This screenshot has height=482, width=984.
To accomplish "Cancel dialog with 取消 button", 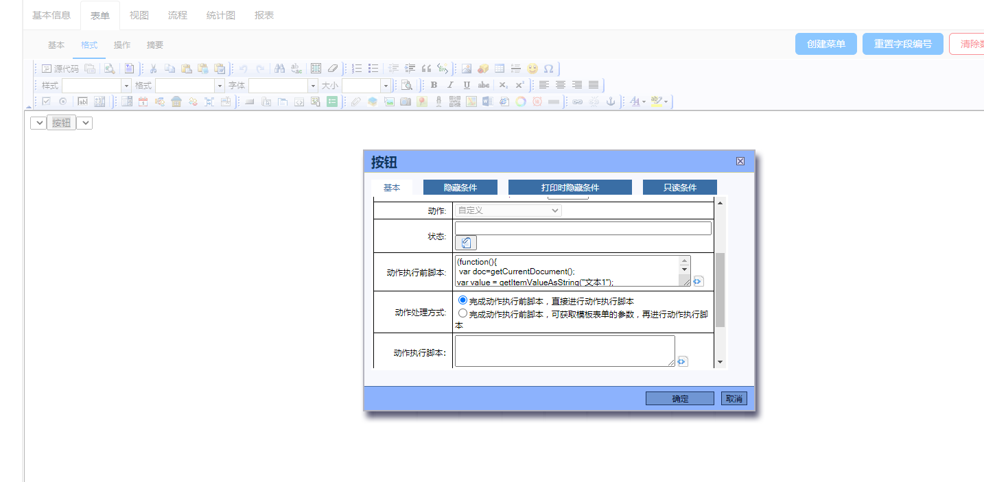I will (x=734, y=398).
